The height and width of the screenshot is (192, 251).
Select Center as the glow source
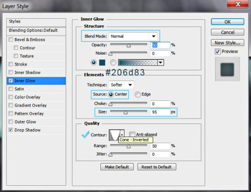(111, 95)
